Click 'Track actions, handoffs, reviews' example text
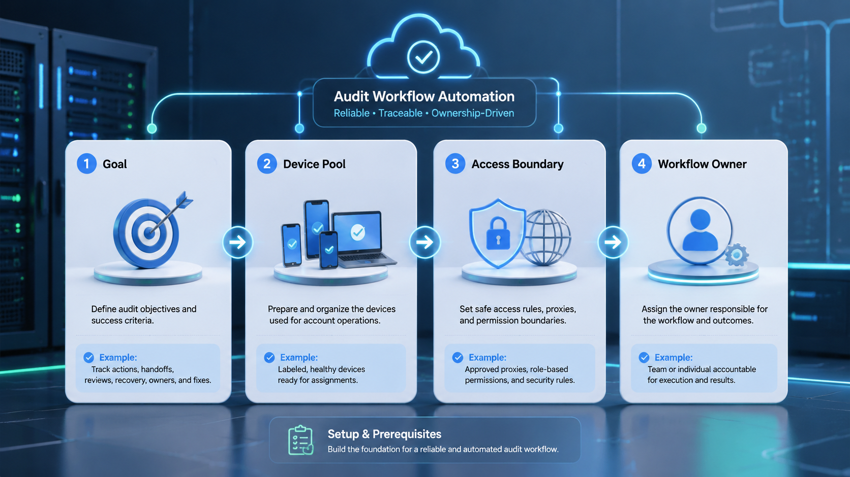850x477 pixels. pos(148,374)
